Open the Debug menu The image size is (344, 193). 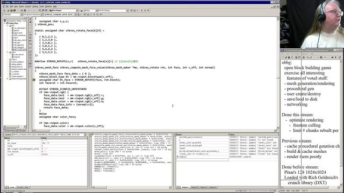[35, 6]
